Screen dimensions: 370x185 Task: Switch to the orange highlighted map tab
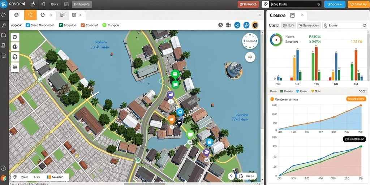pos(30,15)
